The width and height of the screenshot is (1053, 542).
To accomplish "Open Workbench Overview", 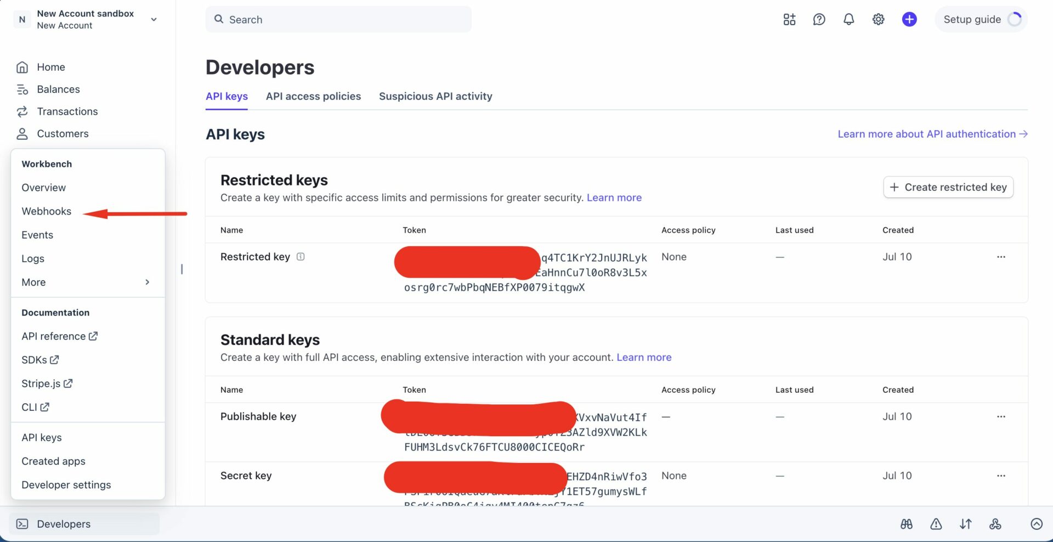I will (x=43, y=188).
